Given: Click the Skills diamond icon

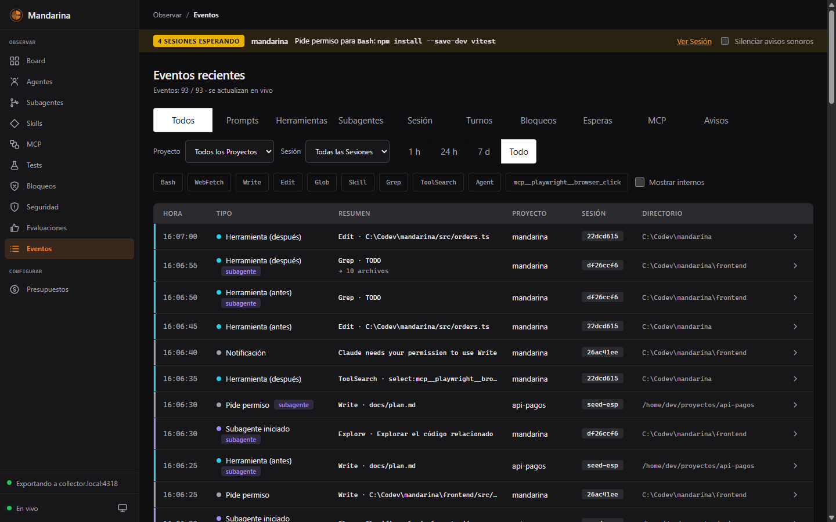Looking at the screenshot, I should [x=15, y=124].
